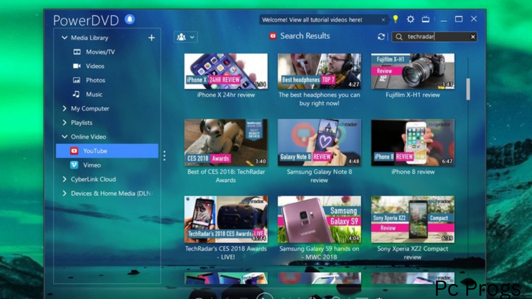Click title 'Samsung Galaxy S9 hands on - MWC 2018'
The height and width of the screenshot is (299, 532).
click(x=319, y=253)
